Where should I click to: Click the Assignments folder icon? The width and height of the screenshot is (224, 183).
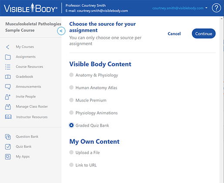pyautogui.click(x=8, y=57)
